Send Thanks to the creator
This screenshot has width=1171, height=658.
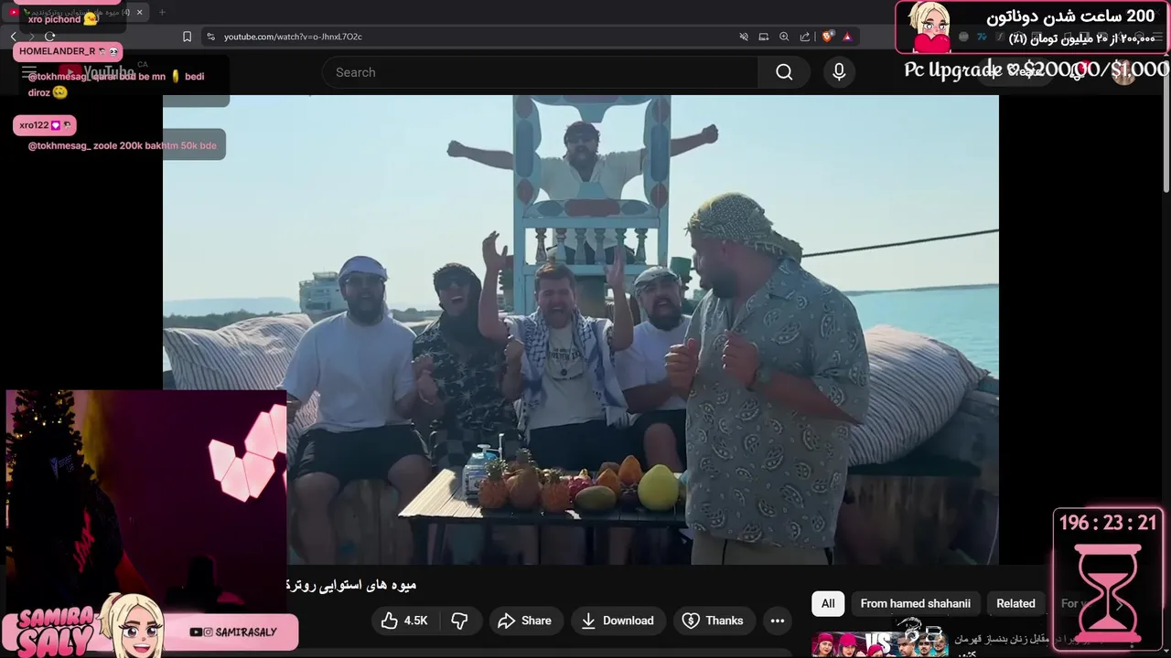click(x=713, y=621)
